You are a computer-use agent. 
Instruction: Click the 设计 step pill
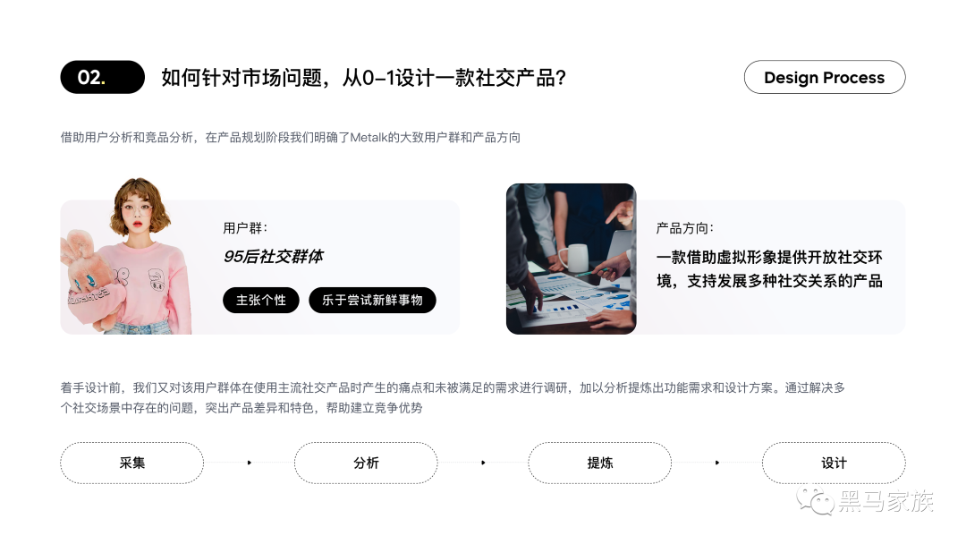click(x=834, y=463)
